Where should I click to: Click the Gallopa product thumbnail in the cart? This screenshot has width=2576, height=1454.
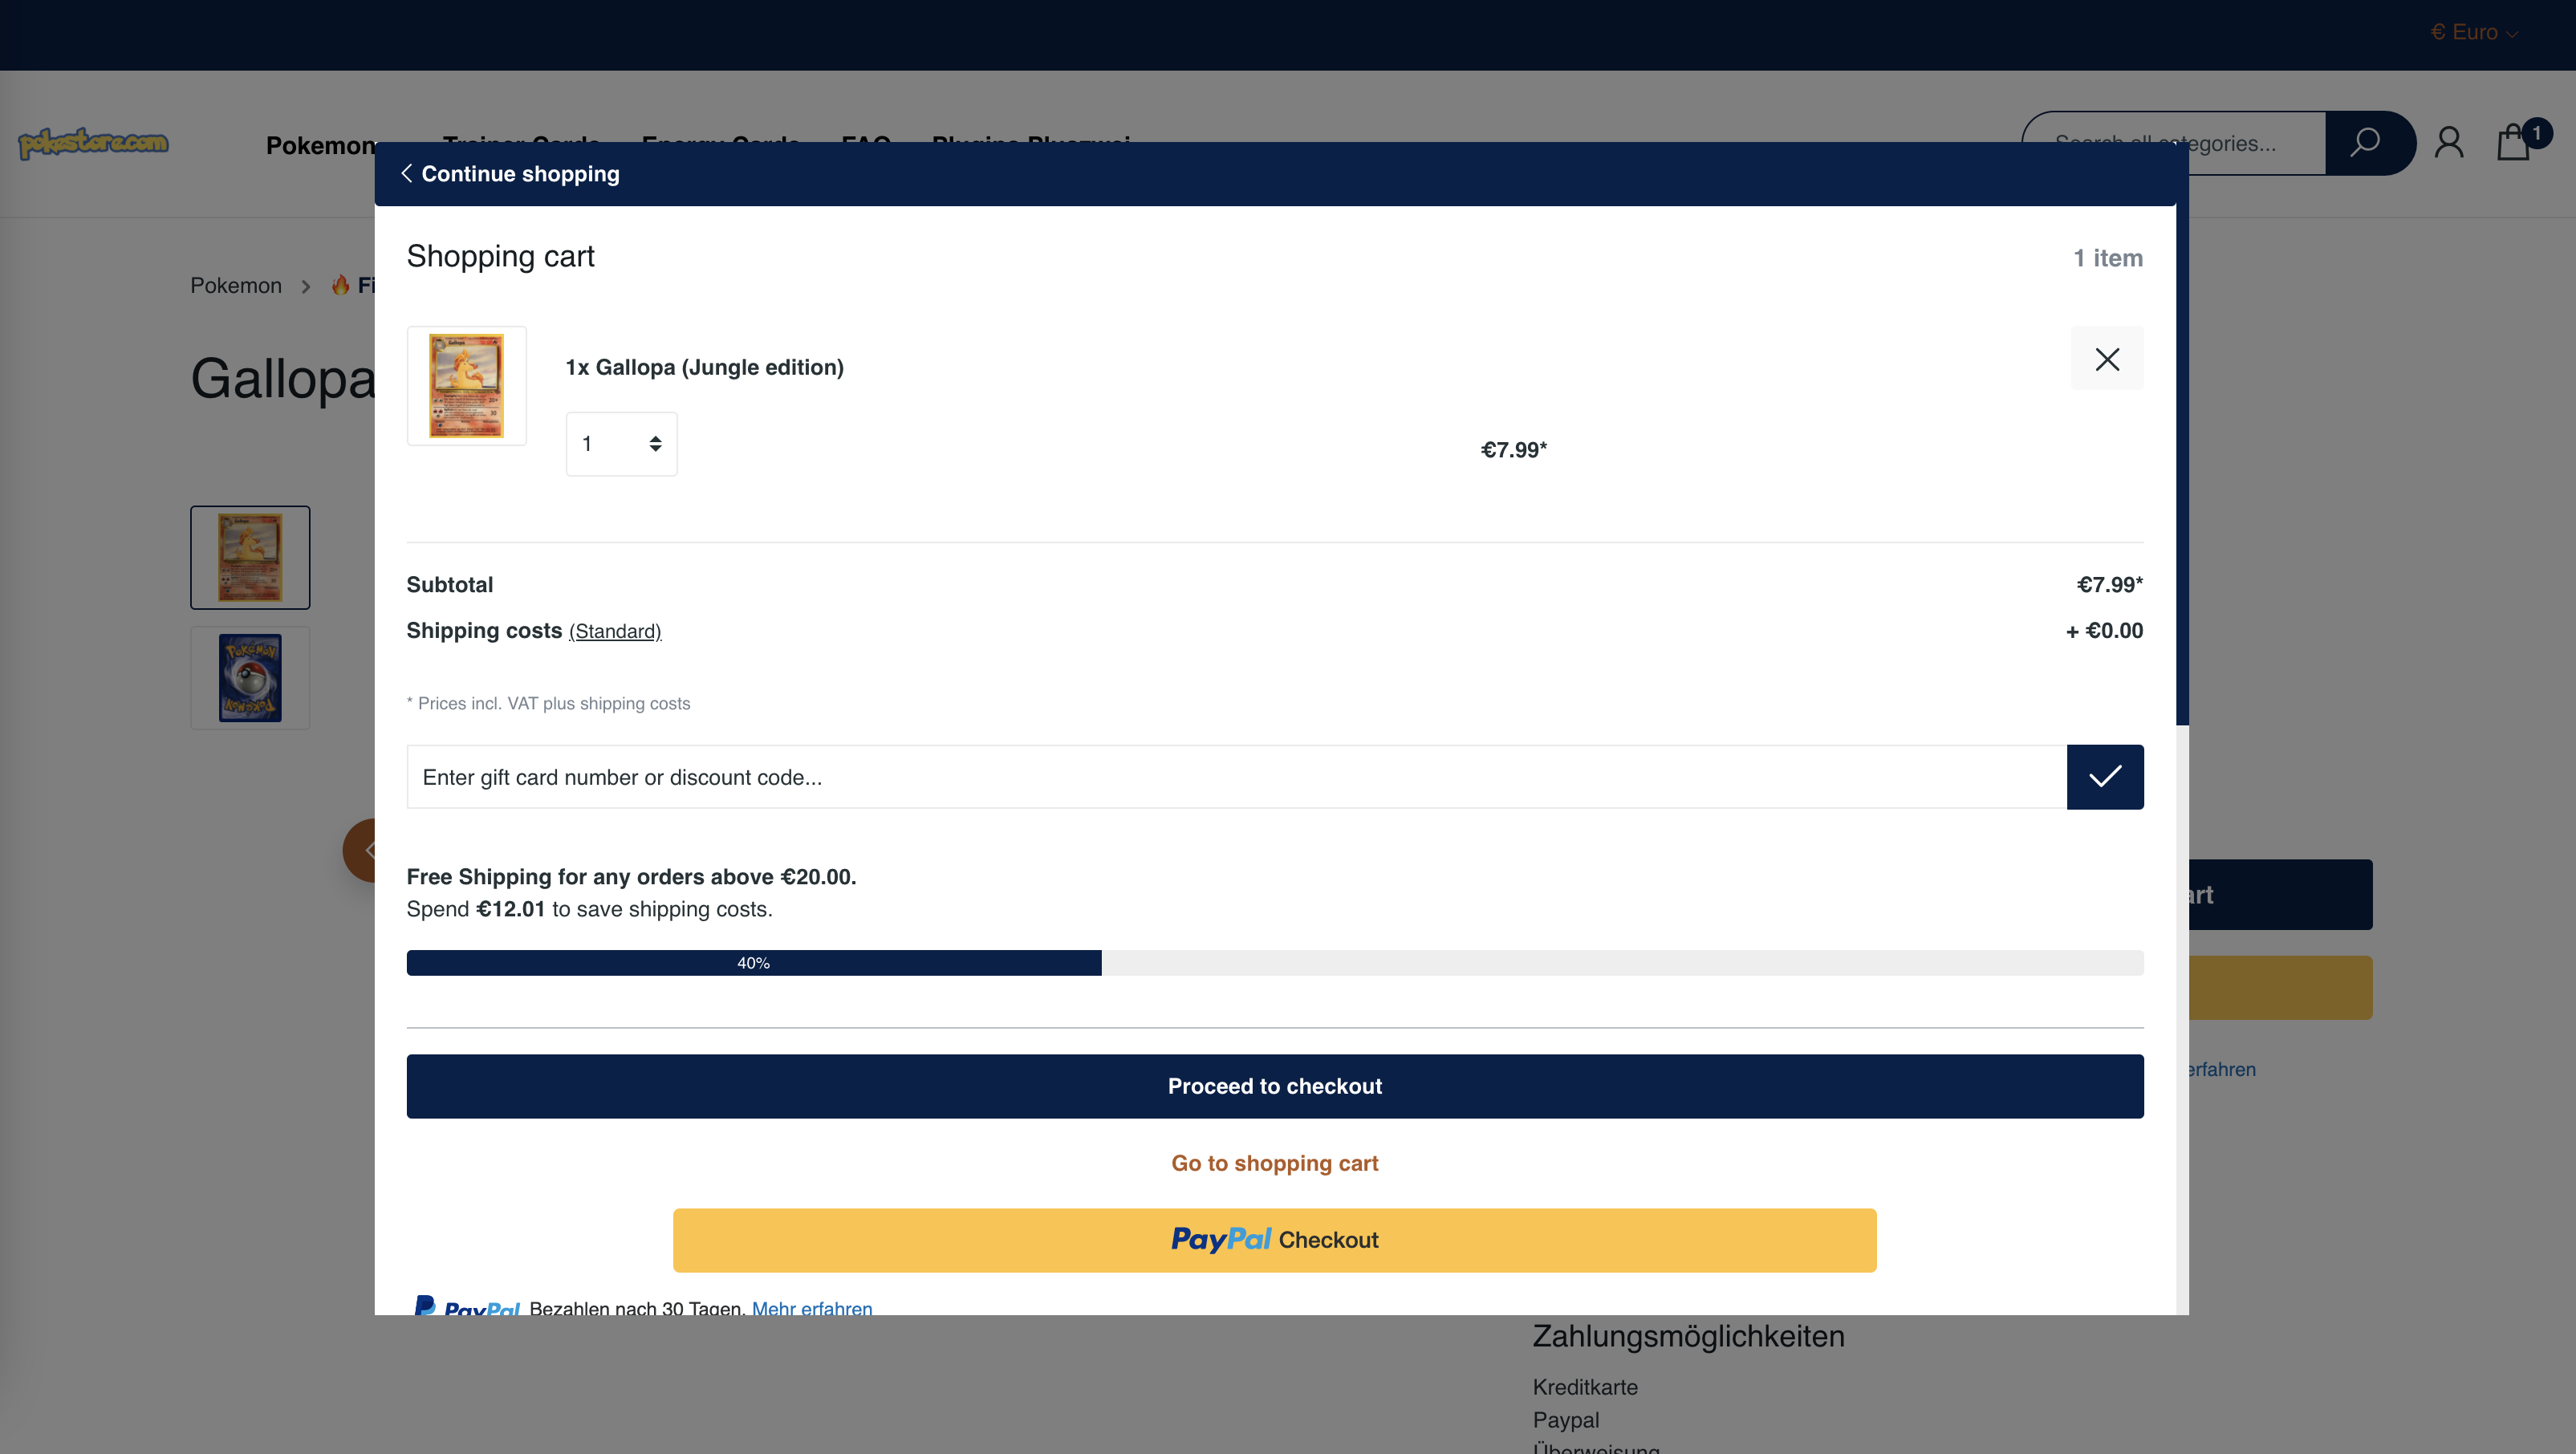(466, 386)
